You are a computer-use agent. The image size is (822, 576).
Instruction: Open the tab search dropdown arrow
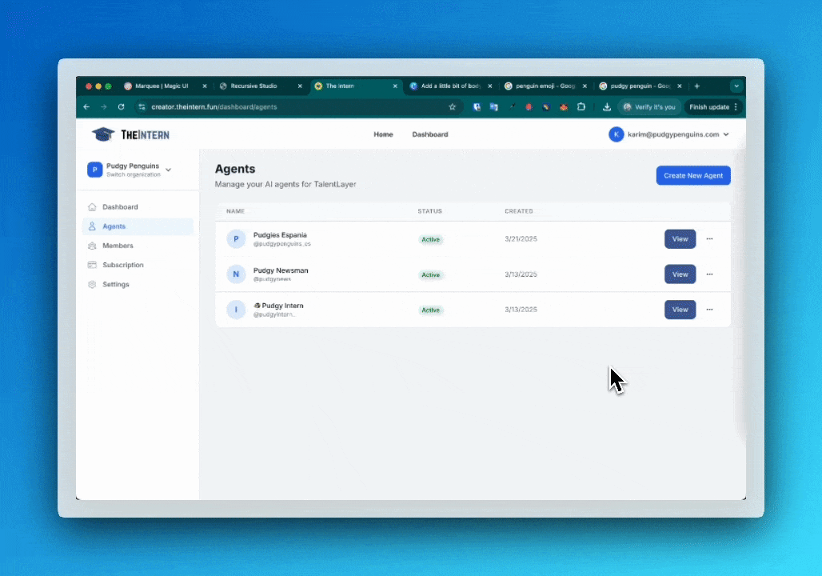click(736, 86)
